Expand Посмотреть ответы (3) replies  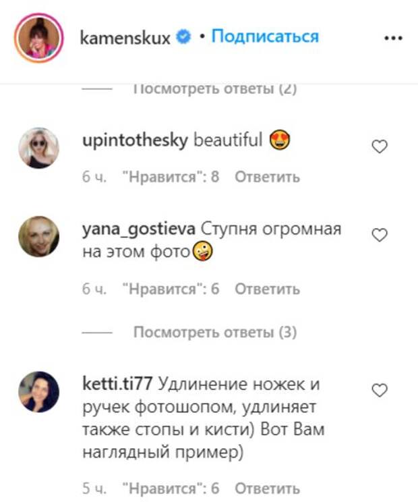coord(215,333)
